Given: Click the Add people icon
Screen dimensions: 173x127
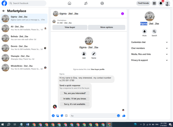Looking at the screenshot, I should [84, 54].
